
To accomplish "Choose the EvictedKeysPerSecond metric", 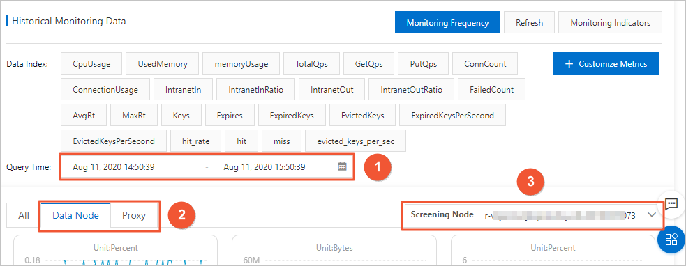I will (114, 141).
